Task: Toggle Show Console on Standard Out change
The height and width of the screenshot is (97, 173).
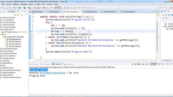Action: click(x=152, y=64)
